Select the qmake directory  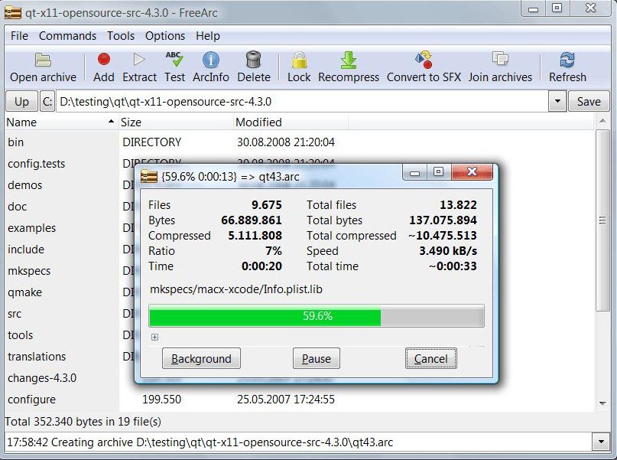[x=24, y=292]
